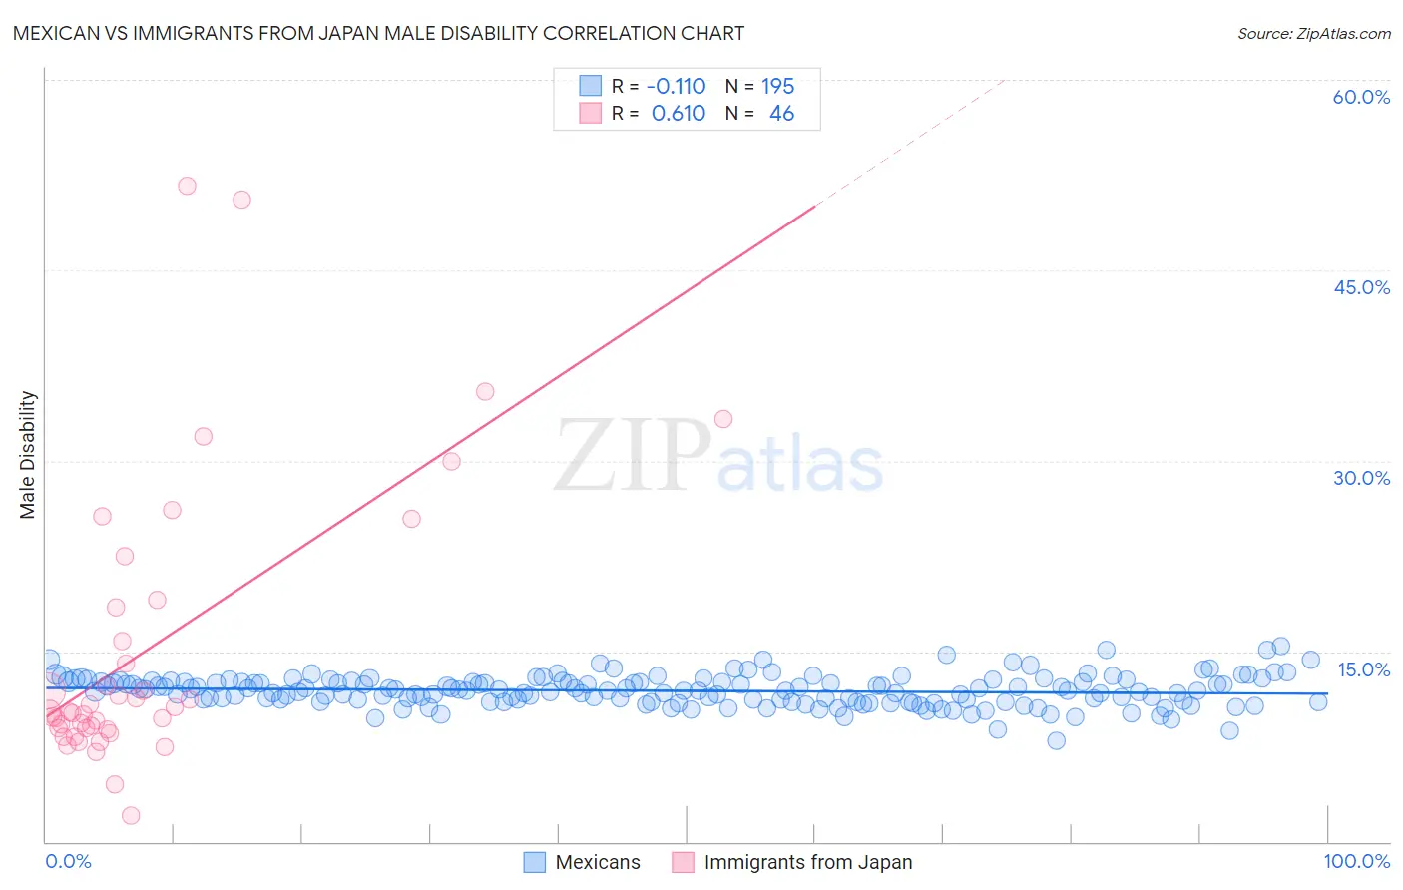Click the Mexicans legend label
Image resolution: width=1403 pixels, height=890 pixels.
(598, 862)
